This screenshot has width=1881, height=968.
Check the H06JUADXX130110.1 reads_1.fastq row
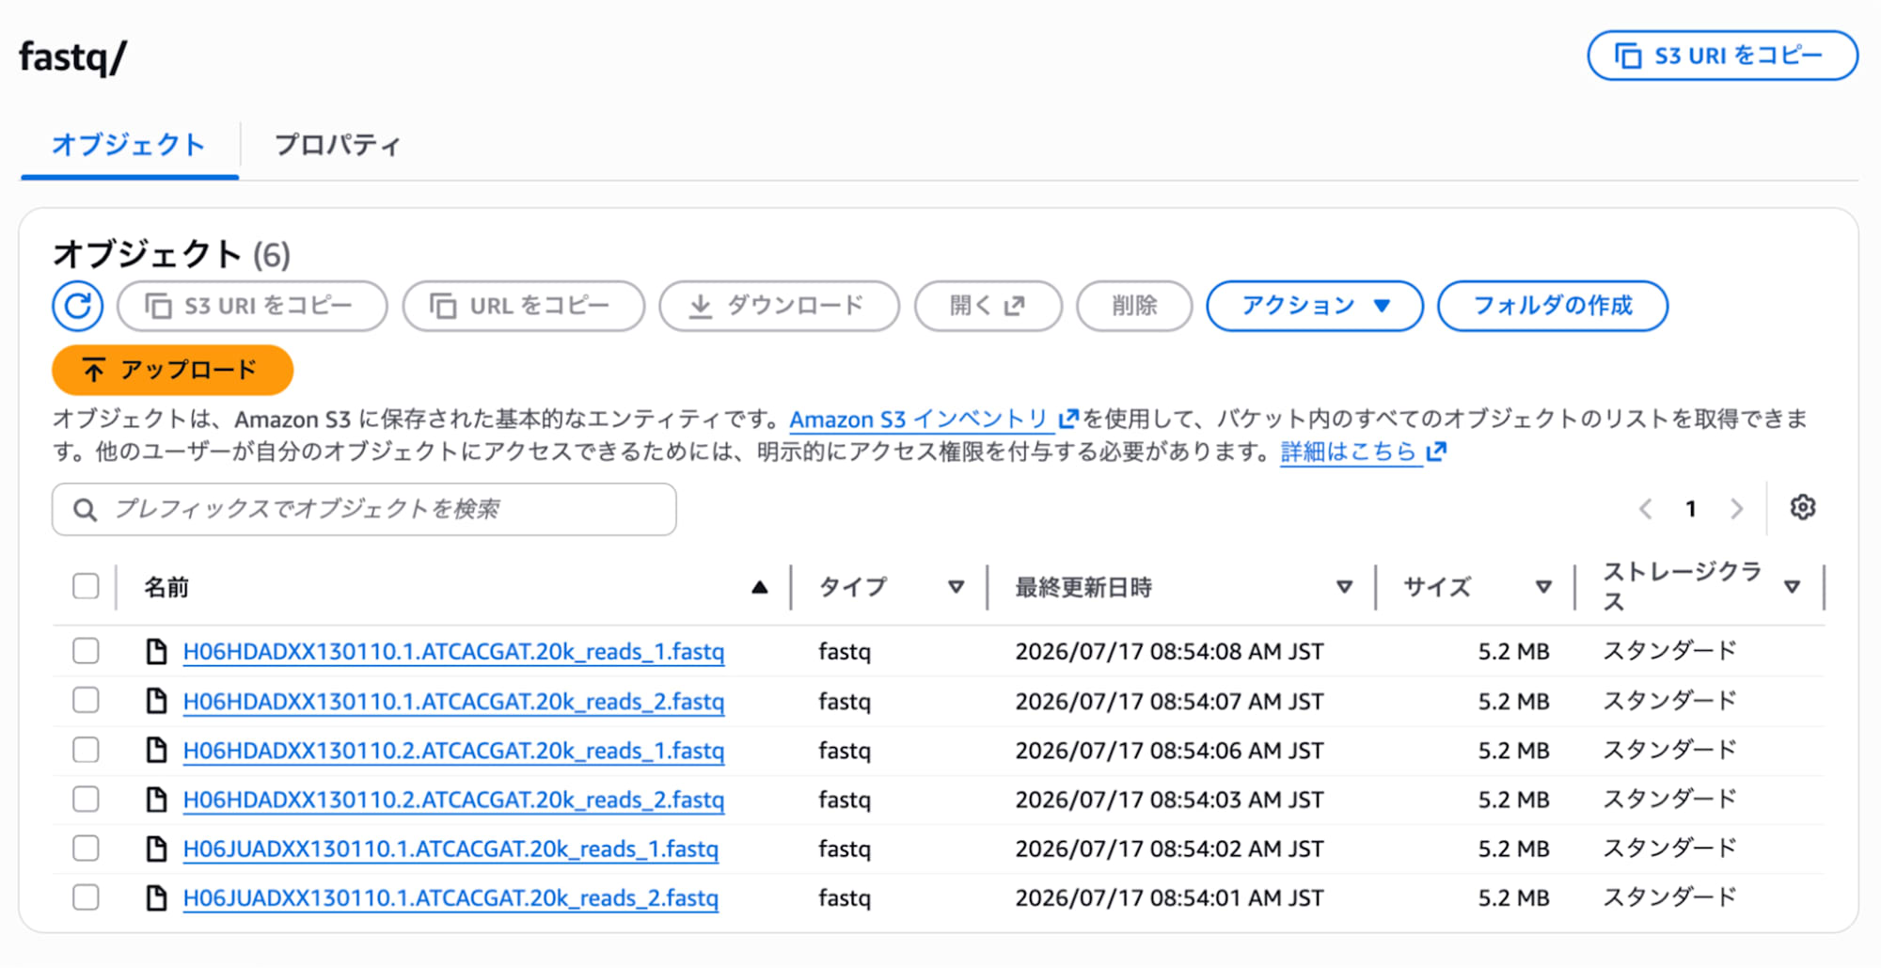(x=86, y=849)
